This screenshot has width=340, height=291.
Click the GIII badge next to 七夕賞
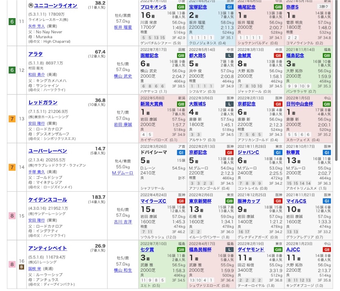pyautogui.click(x=181, y=250)
